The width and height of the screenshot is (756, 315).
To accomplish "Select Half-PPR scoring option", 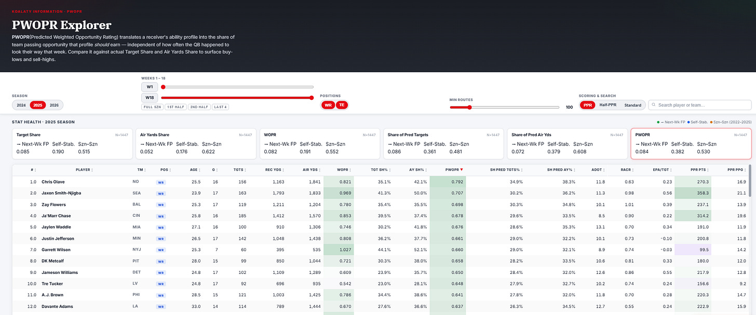I will 609,105.
